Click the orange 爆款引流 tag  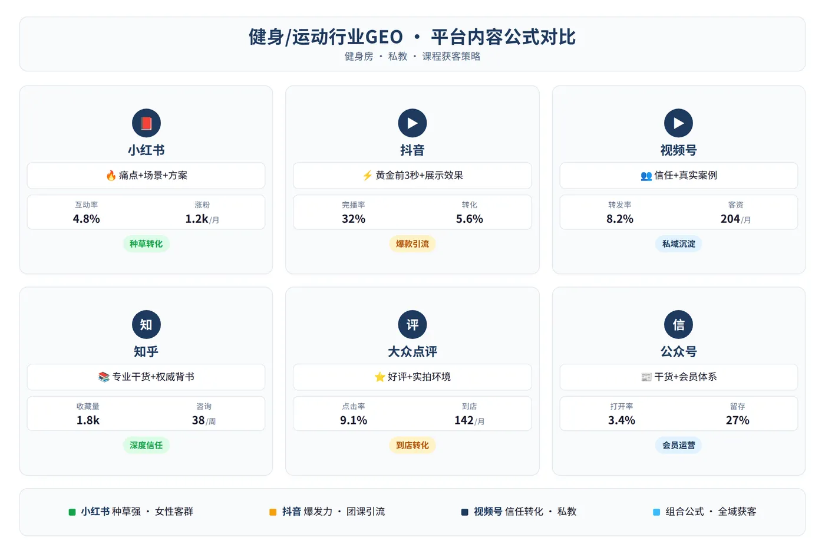tap(412, 244)
